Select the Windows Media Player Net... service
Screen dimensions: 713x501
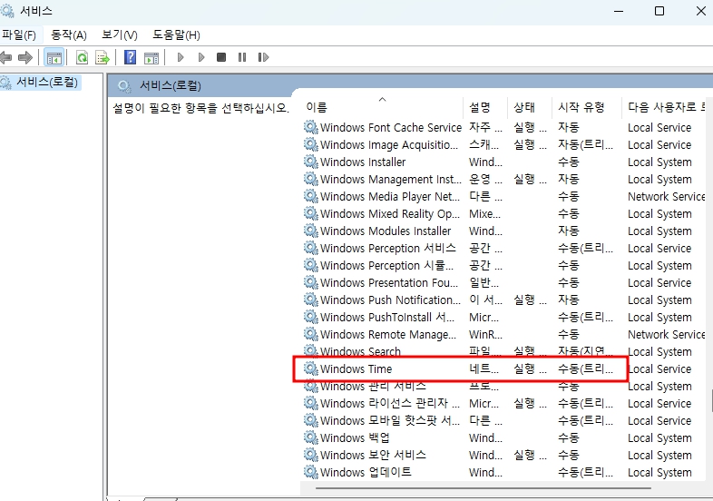click(503, 196)
